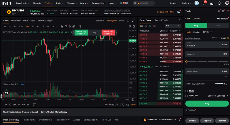This screenshot has width=230, height=125.
Task: Click the Borrow button
Action: click(x=192, y=121)
